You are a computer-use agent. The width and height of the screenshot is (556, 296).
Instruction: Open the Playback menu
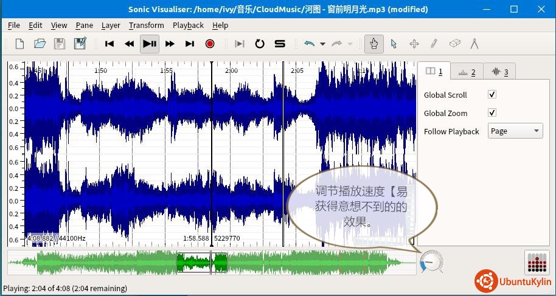[188, 25]
